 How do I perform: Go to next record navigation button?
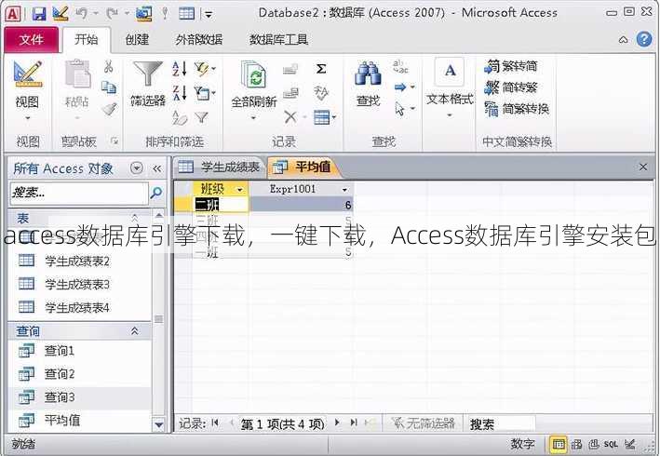pyautogui.click(x=337, y=422)
